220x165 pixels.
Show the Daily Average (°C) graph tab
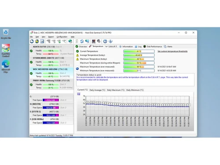97,90
